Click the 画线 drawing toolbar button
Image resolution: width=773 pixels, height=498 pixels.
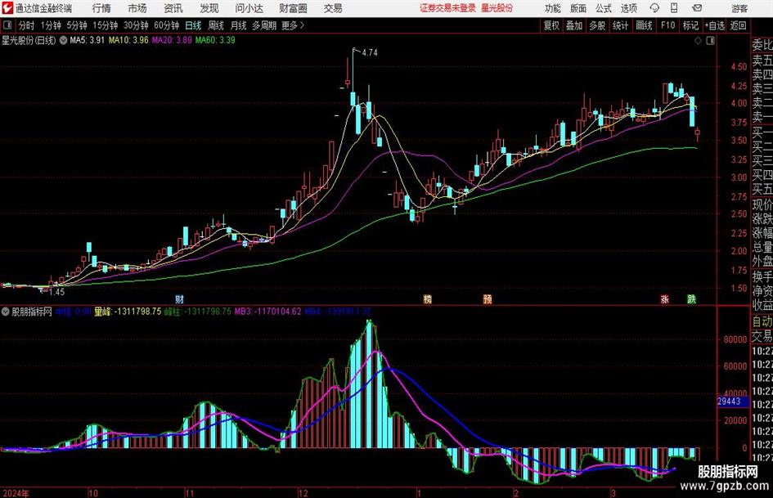click(x=644, y=25)
